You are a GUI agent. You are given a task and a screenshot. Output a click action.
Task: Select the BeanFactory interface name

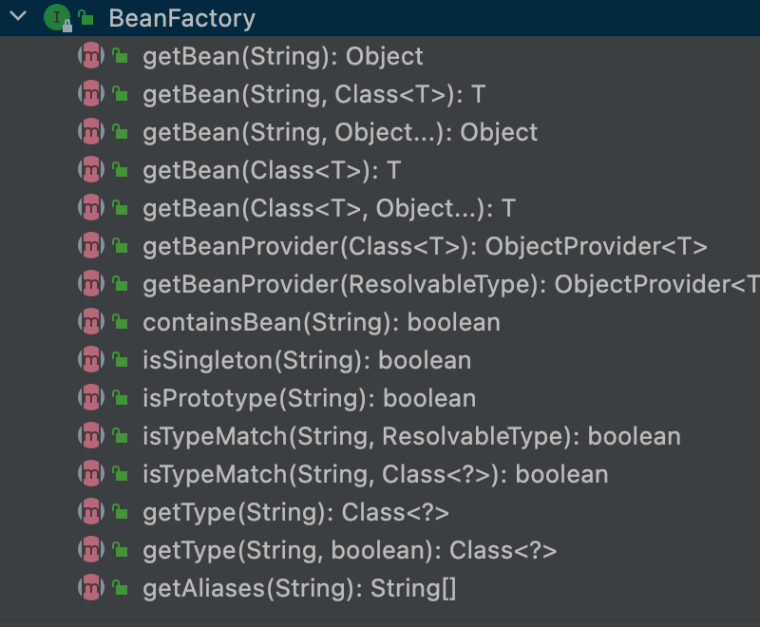tap(181, 17)
